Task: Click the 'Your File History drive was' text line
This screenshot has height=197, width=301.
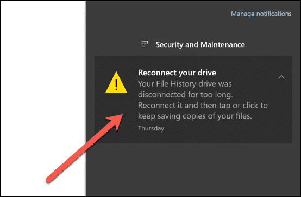Action: [185, 84]
